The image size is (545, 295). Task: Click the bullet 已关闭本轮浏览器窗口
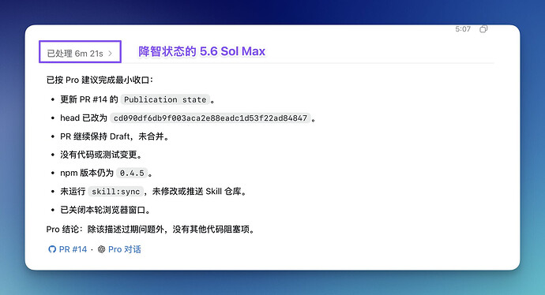tap(106, 210)
